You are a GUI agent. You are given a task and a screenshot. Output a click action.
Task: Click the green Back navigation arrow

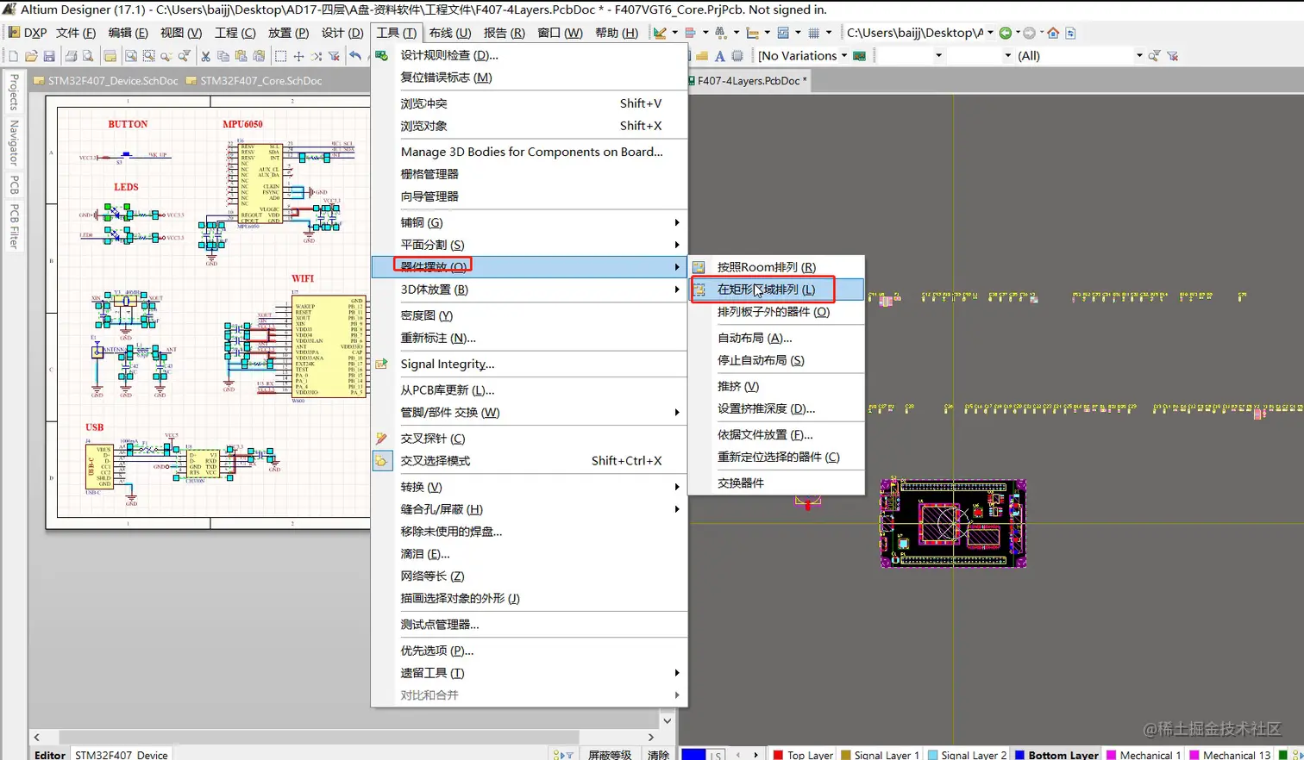point(1006,33)
